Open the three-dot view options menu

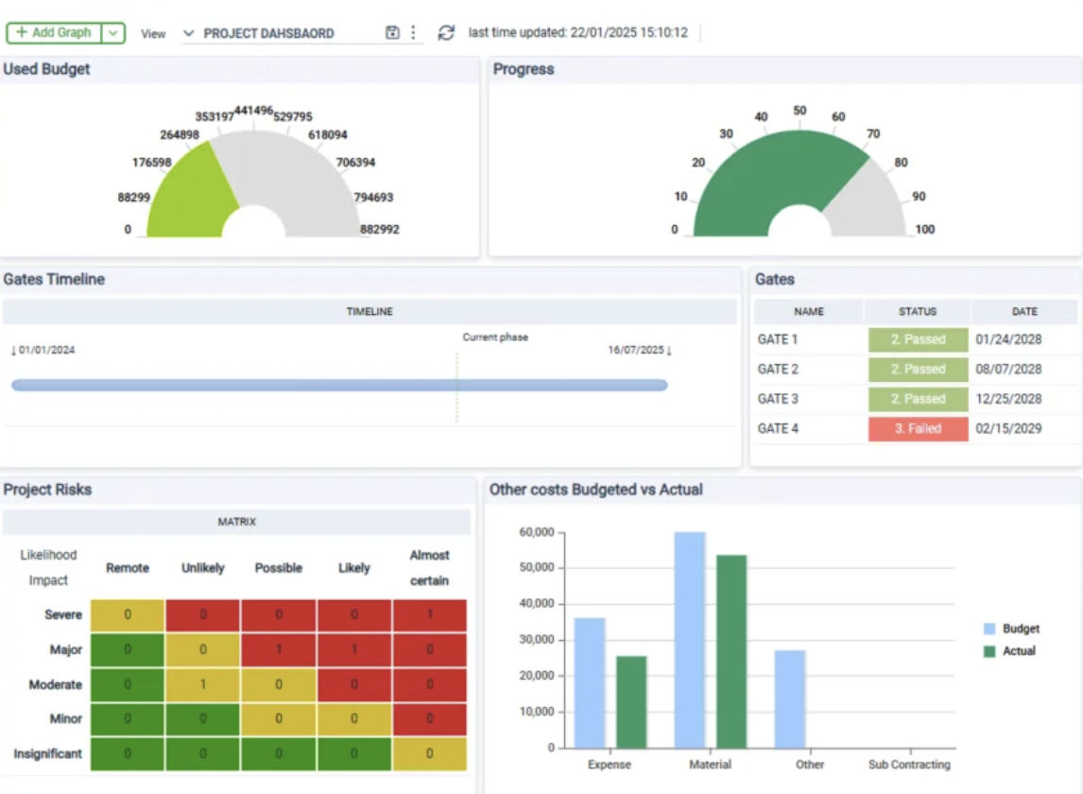coord(413,33)
